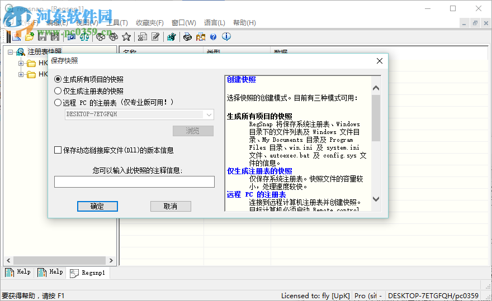
Task: Expand the second HK folder node
Action: (x=21, y=74)
